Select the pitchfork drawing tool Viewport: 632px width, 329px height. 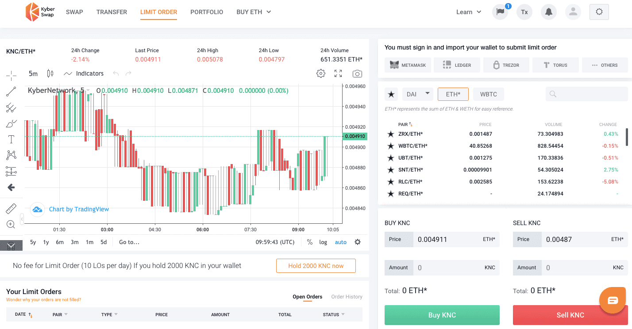pos(11,107)
